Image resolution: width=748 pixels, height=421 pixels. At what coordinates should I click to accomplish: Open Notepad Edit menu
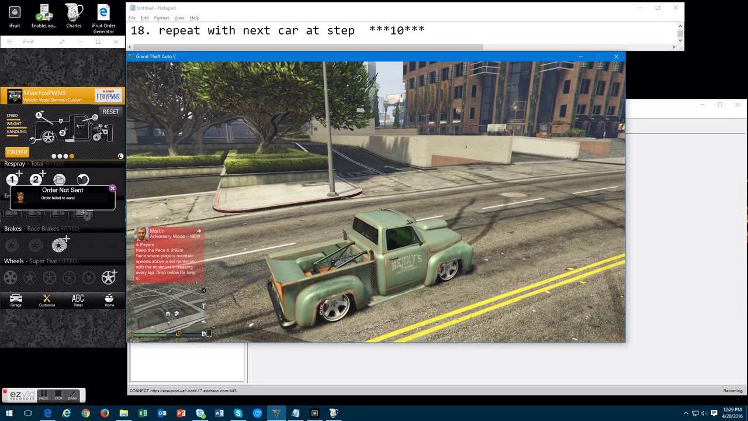coord(145,18)
